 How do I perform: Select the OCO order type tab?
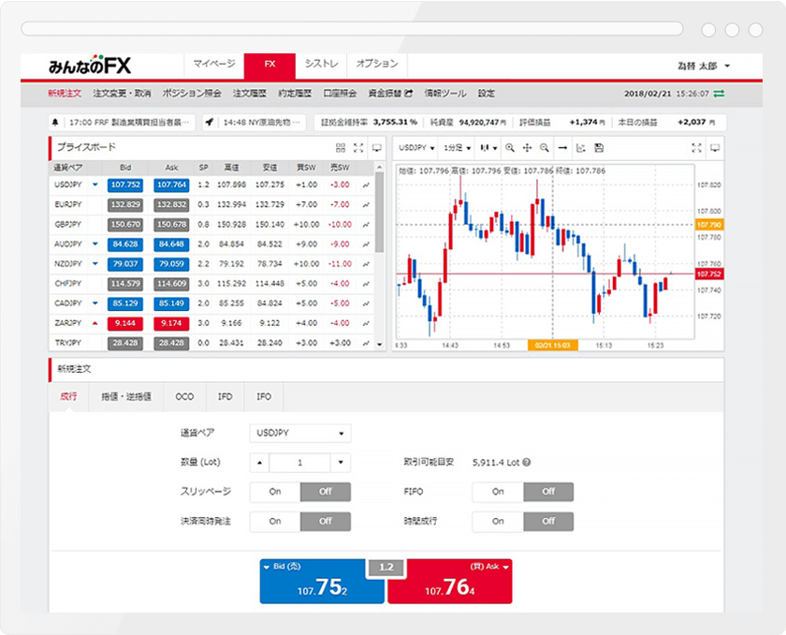coord(184,397)
